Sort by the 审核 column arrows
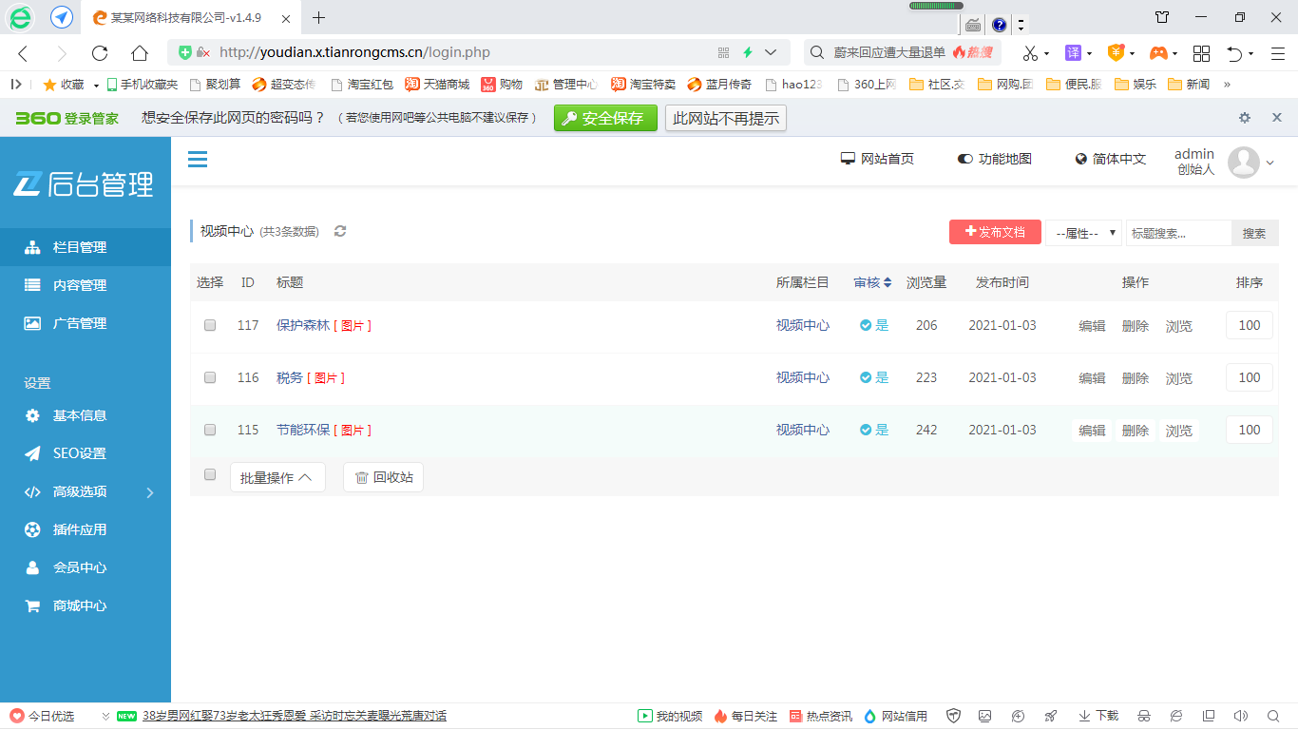The image size is (1298, 730). click(888, 282)
